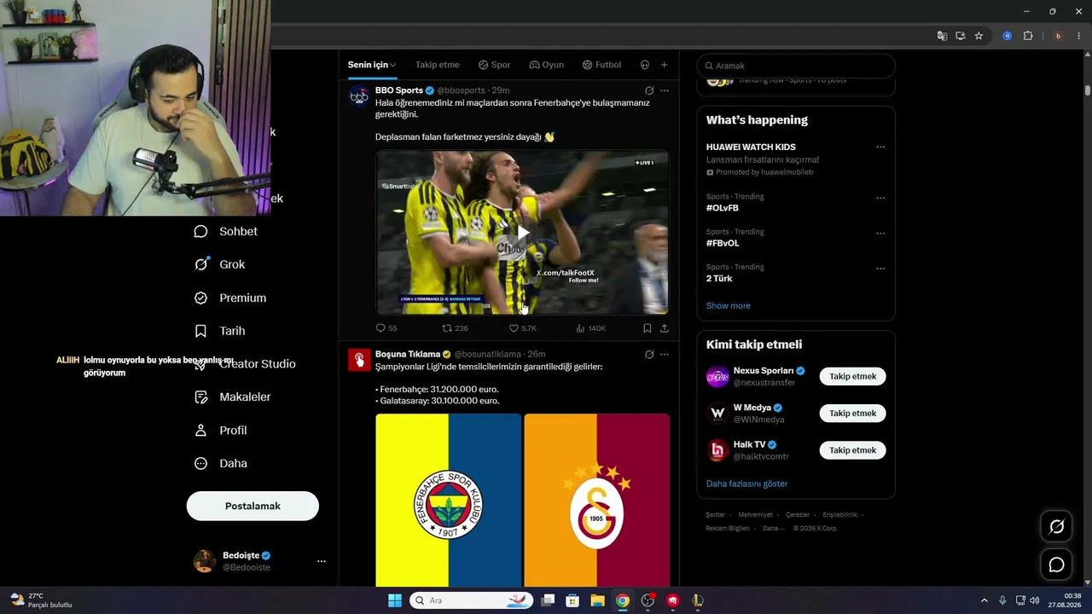This screenshot has height=614, width=1092.
Task: Open Makaleler in the sidebar
Action: point(232,397)
